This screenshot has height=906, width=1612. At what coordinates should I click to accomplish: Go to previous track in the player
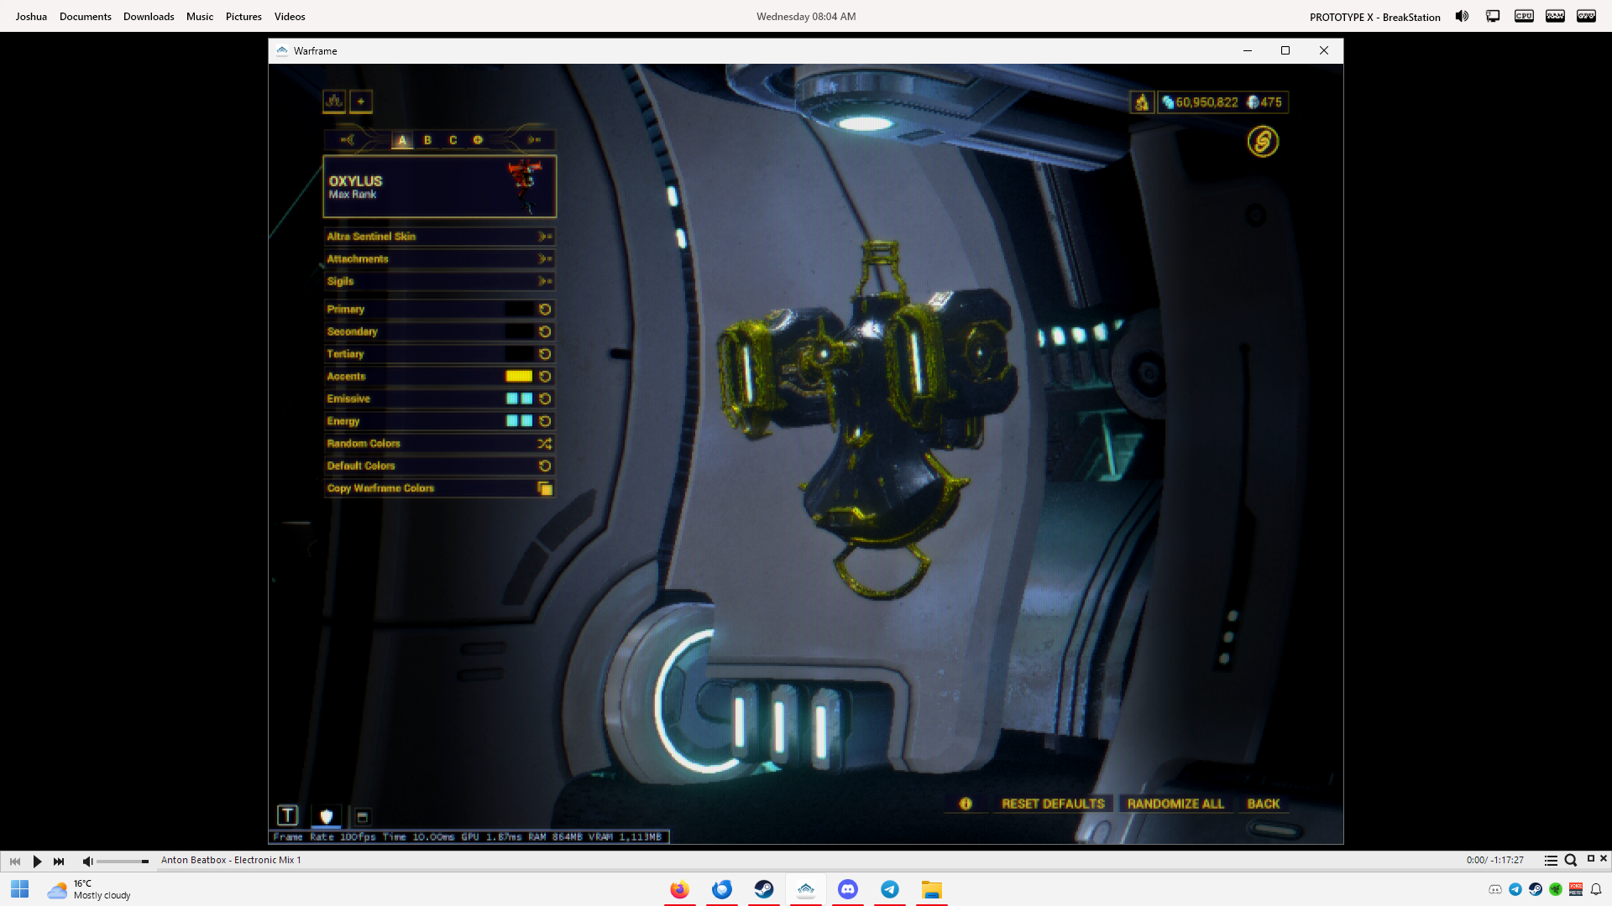[15, 861]
